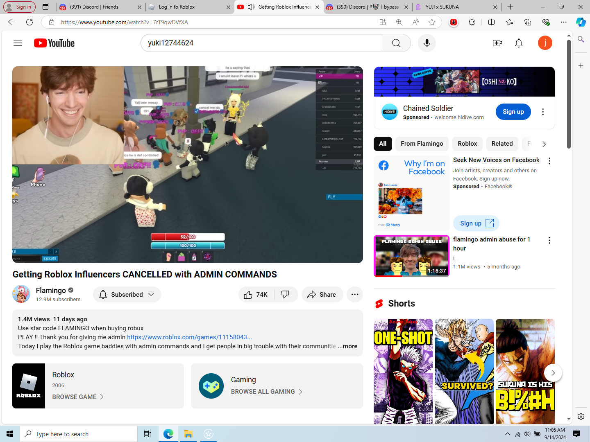Image resolution: width=590 pixels, height=442 pixels.
Task: Sign up for Chained Soldier ad
Action: [513, 112]
